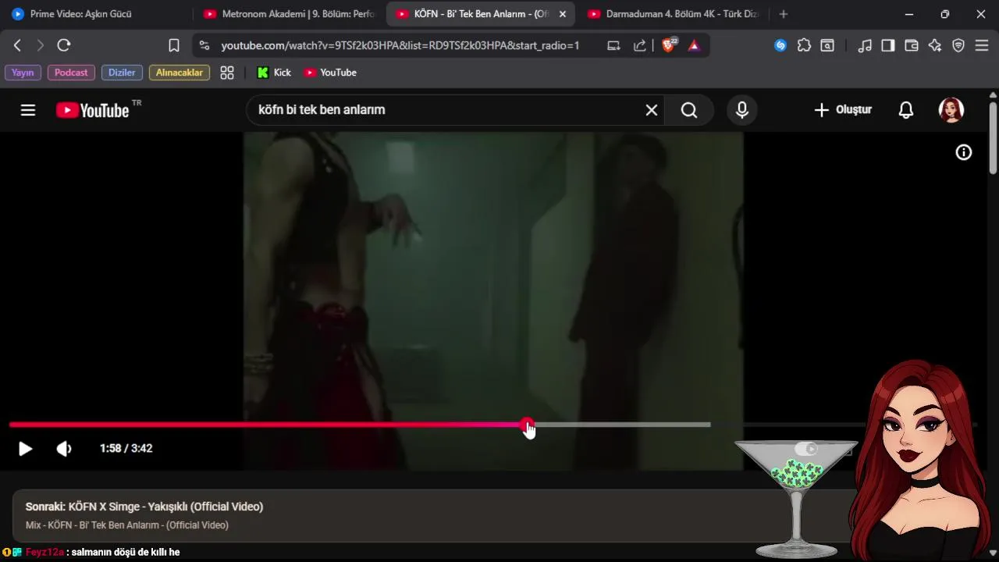Open the Brave Wallet icon
The height and width of the screenshot is (562, 999).
point(912,45)
